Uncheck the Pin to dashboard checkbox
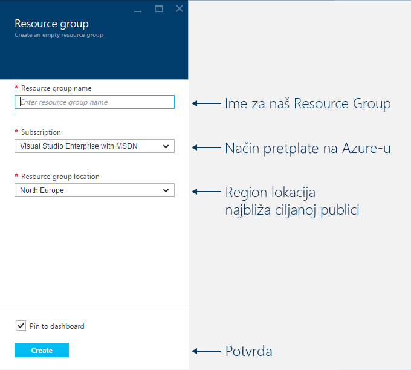 [21, 326]
